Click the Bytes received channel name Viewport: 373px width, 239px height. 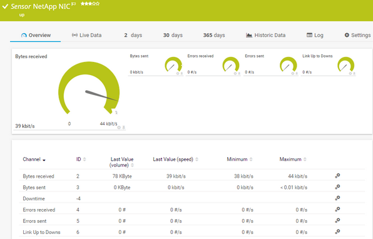(x=38, y=176)
